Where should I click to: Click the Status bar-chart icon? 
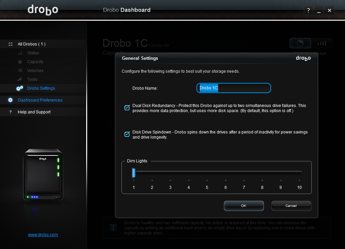(20, 53)
